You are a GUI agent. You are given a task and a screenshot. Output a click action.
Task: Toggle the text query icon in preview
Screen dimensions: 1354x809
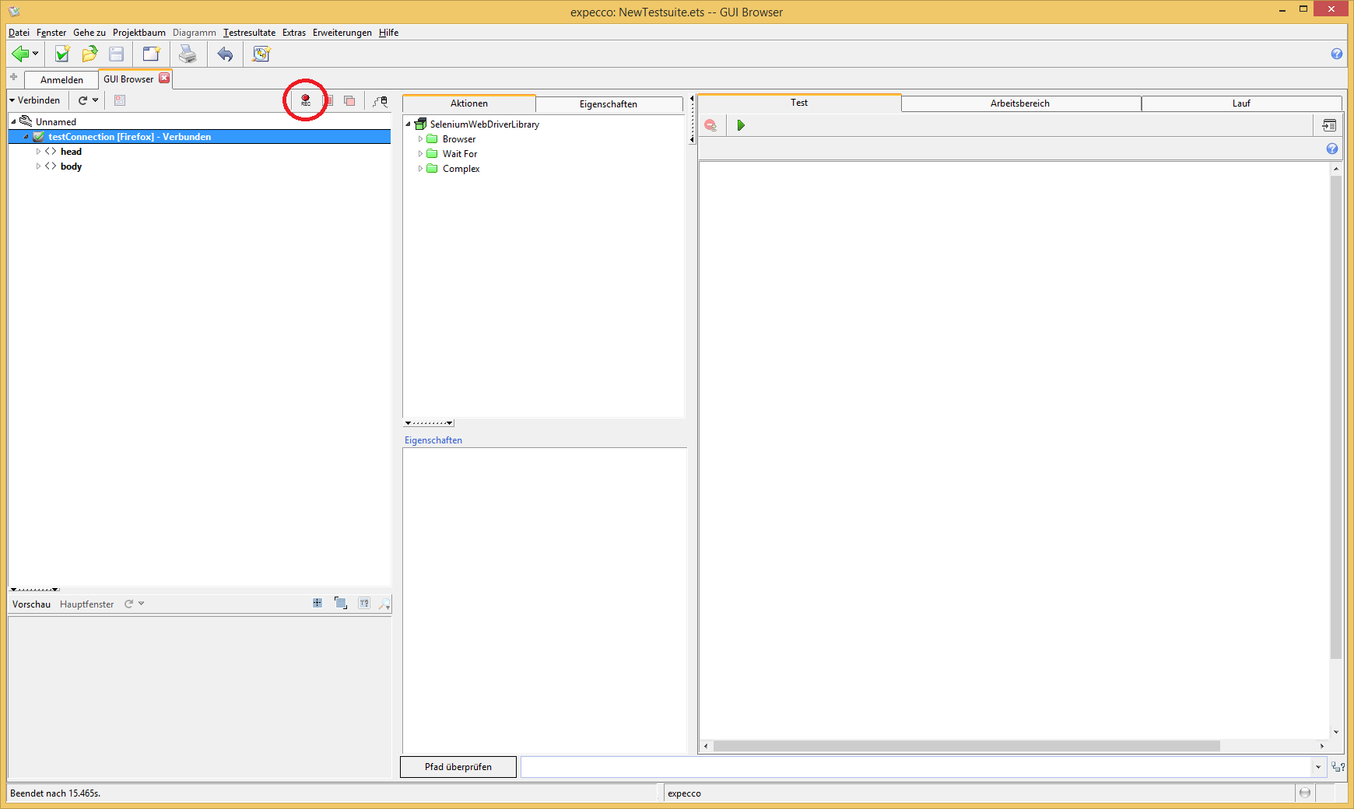[x=364, y=603]
